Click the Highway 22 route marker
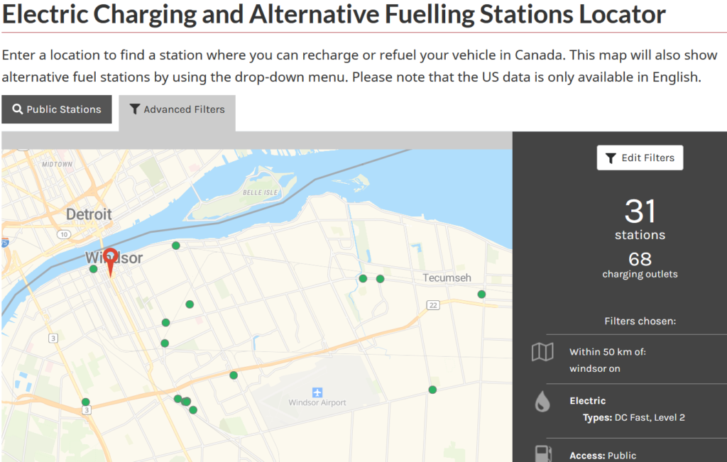The height and width of the screenshot is (462, 727). pyautogui.click(x=433, y=305)
